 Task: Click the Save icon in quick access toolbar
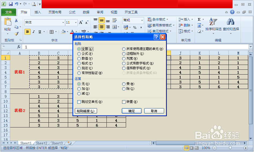click(11, 4)
